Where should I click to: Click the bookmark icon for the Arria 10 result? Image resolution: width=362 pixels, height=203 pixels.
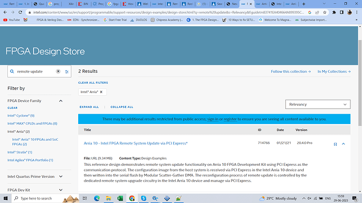335,144
